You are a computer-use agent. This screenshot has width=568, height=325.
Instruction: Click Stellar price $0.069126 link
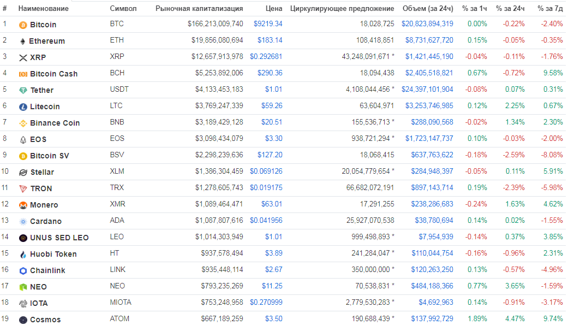click(x=266, y=172)
